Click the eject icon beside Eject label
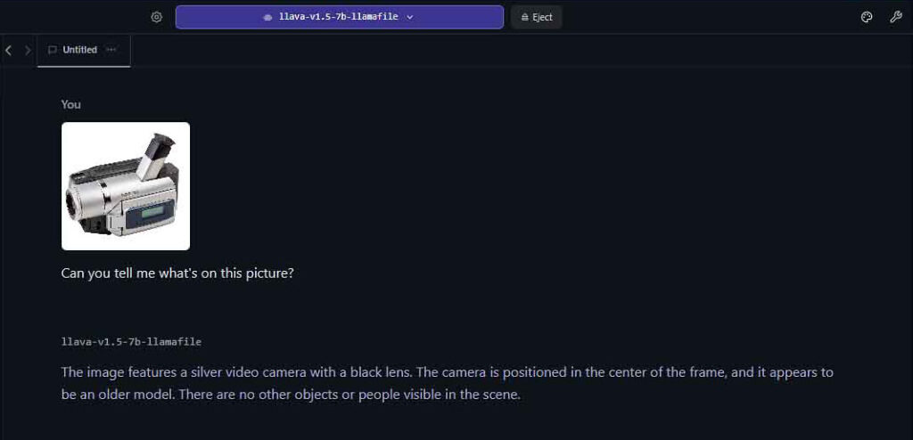Image resolution: width=913 pixels, height=440 pixels. (524, 18)
